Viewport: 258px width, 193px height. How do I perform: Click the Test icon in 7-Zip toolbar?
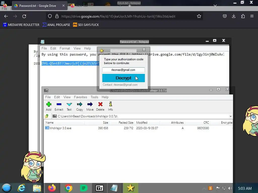click(x=69, y=104)
